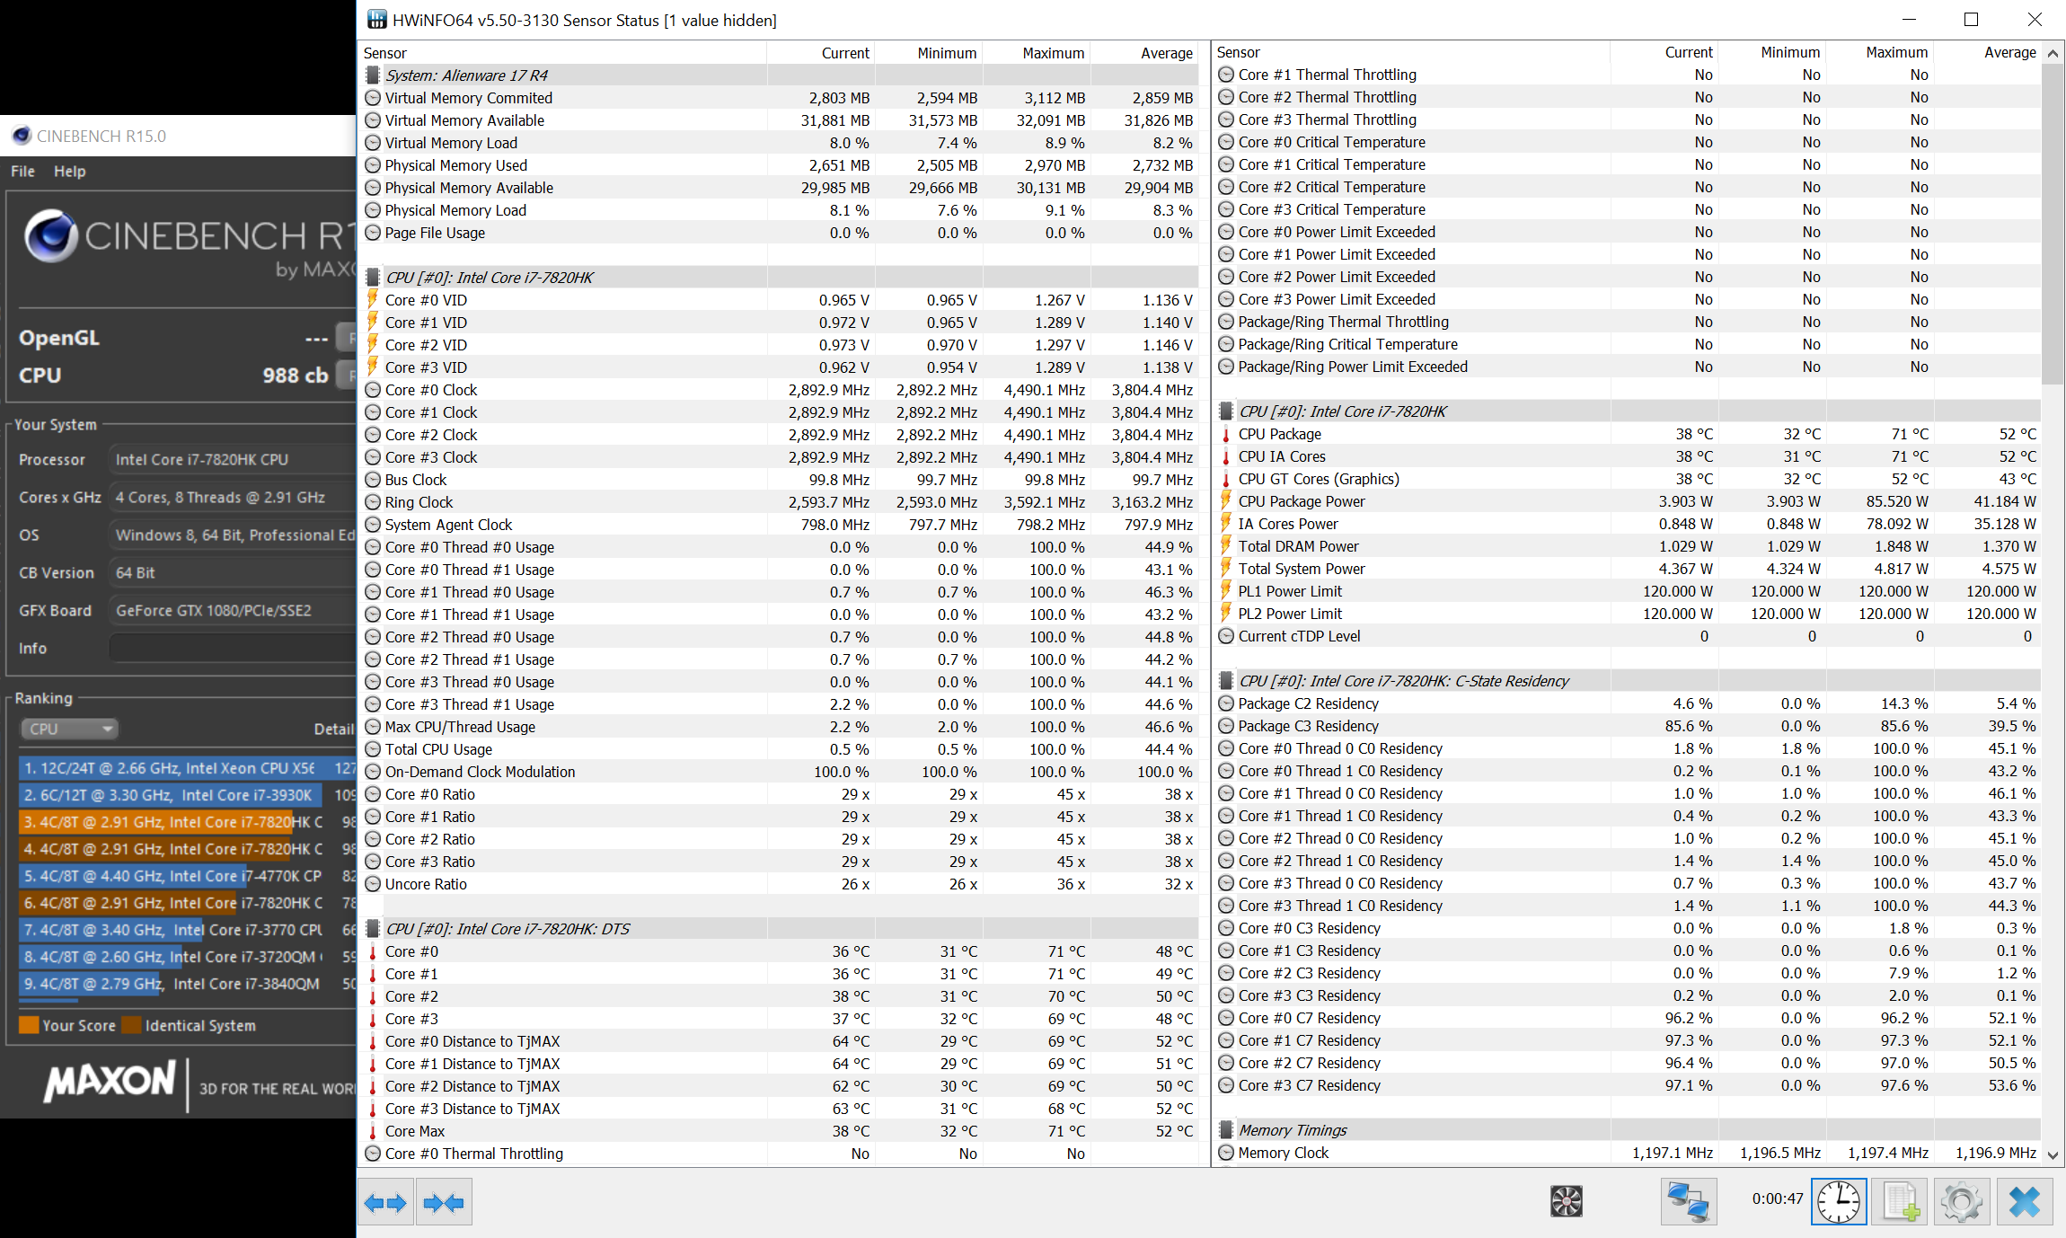Image resolution: width=2066 pixels, height=1238 pixels.
Task: Open remote network monitoring computers icon
Action: pos(1688,1202)
